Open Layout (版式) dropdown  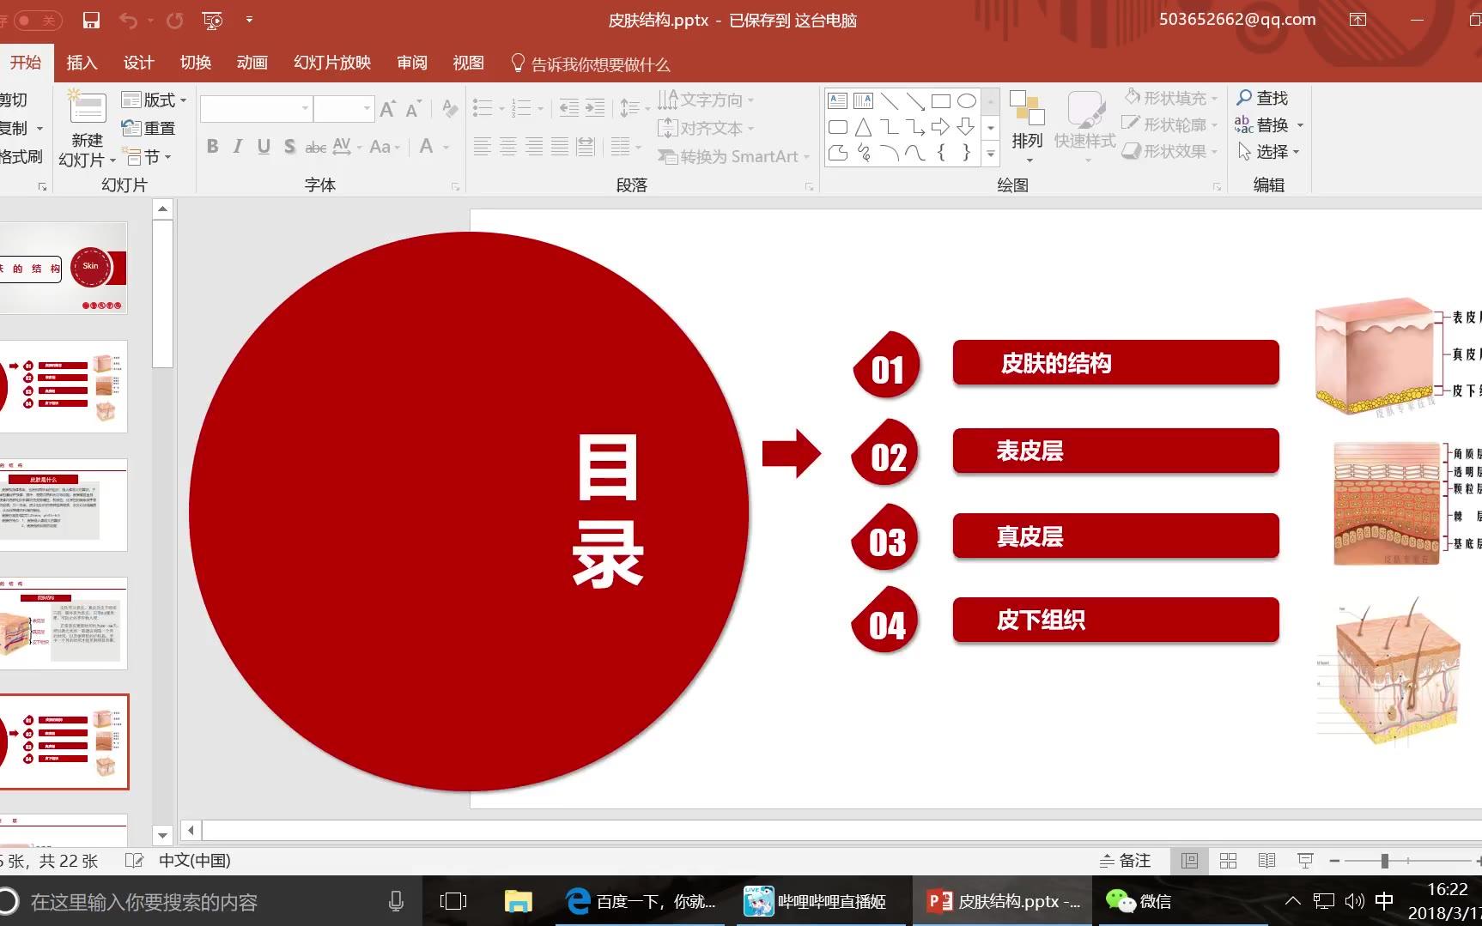[154, 100]
